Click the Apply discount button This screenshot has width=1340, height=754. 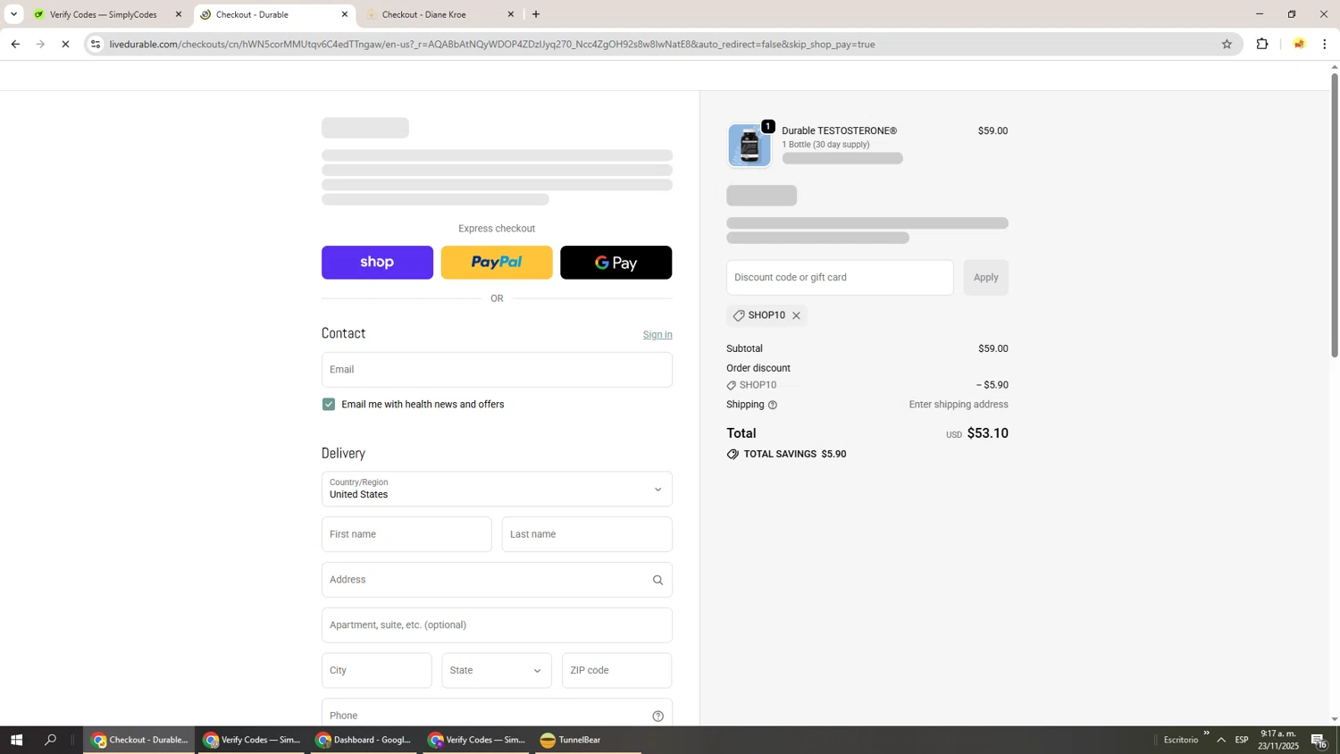point(985,278)
